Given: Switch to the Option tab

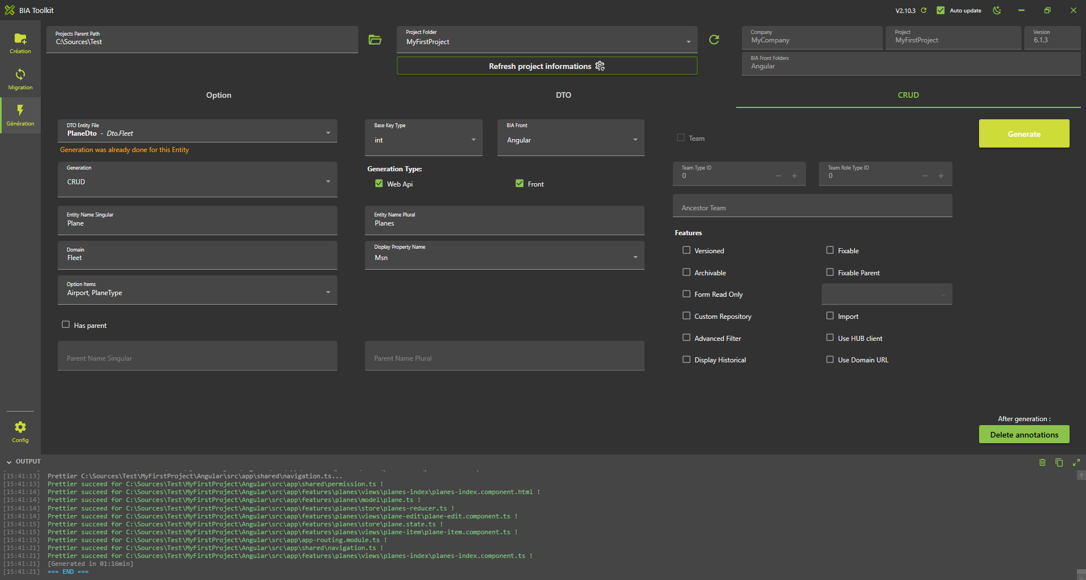Looking at the screenshot, I should point(218,96).
